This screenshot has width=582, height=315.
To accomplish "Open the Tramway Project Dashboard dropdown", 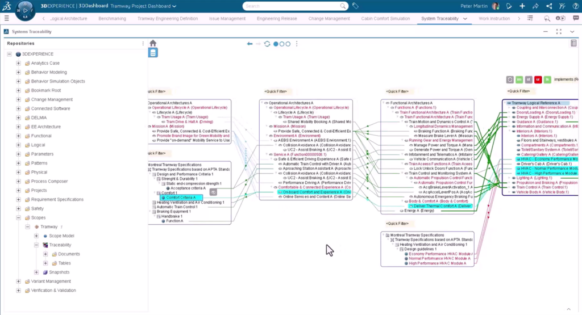I will (x=174, y=6).
